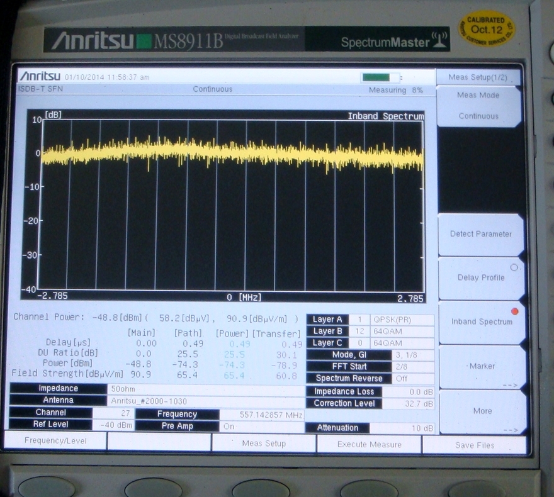
Task: Open the Marker submenu
Action: (482, 366)
